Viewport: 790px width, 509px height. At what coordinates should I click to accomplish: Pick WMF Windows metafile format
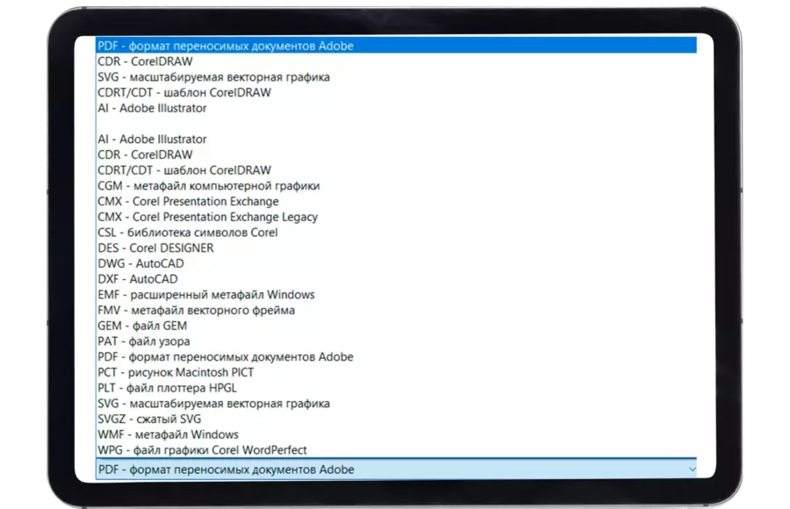(169, 434)
